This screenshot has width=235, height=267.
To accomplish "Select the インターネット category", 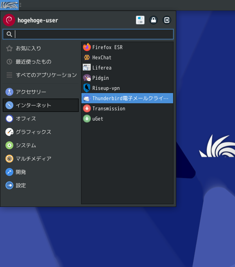I will pyautogui.click(x=41, y=105).
